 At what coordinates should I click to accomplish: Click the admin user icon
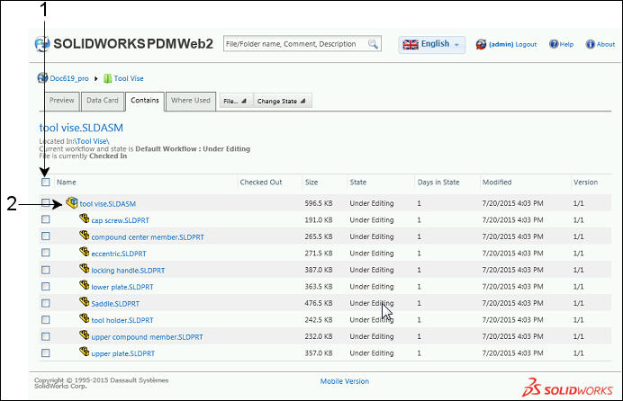[x=482, y=44]
